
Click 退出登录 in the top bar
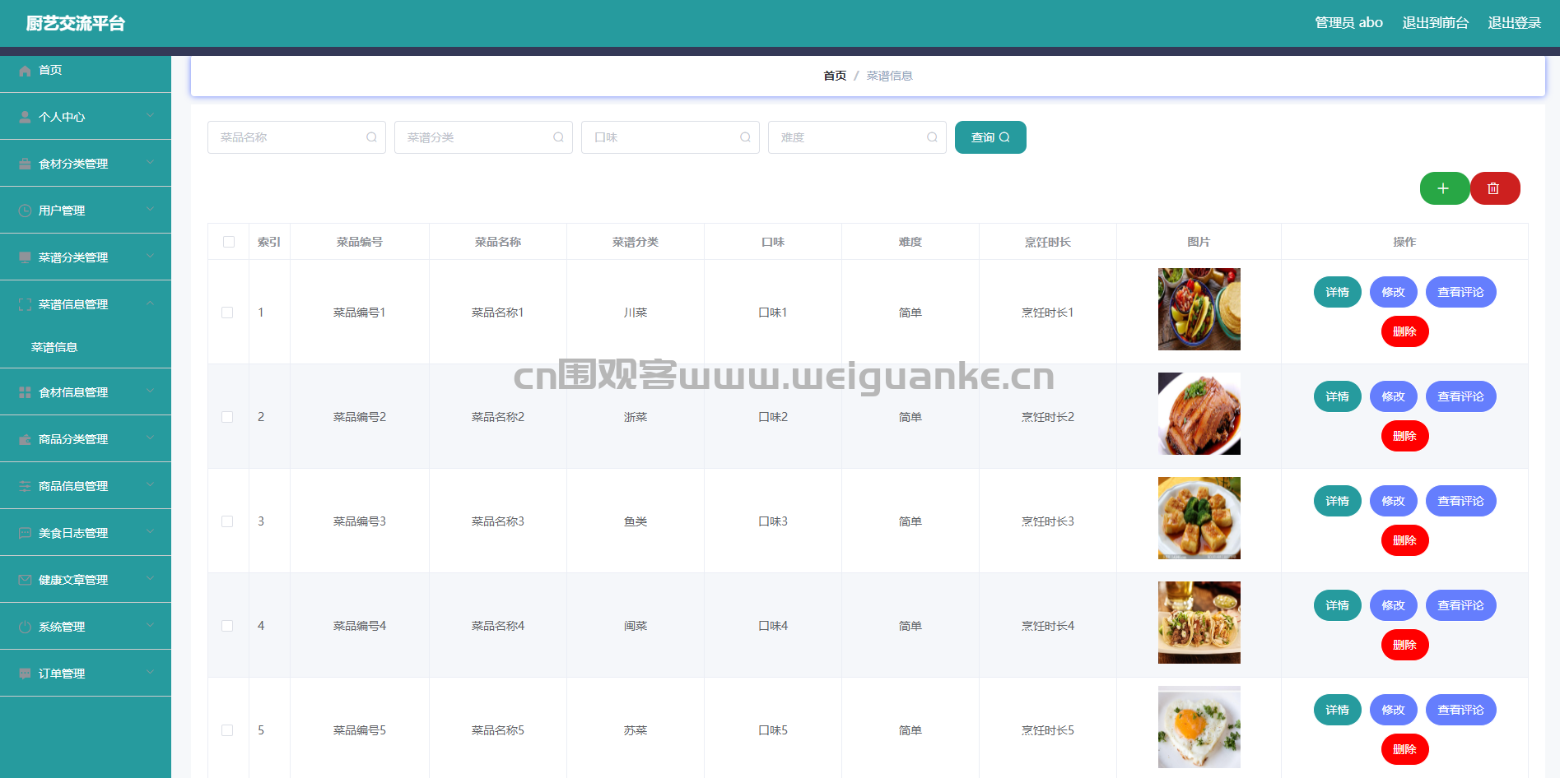1514,23
